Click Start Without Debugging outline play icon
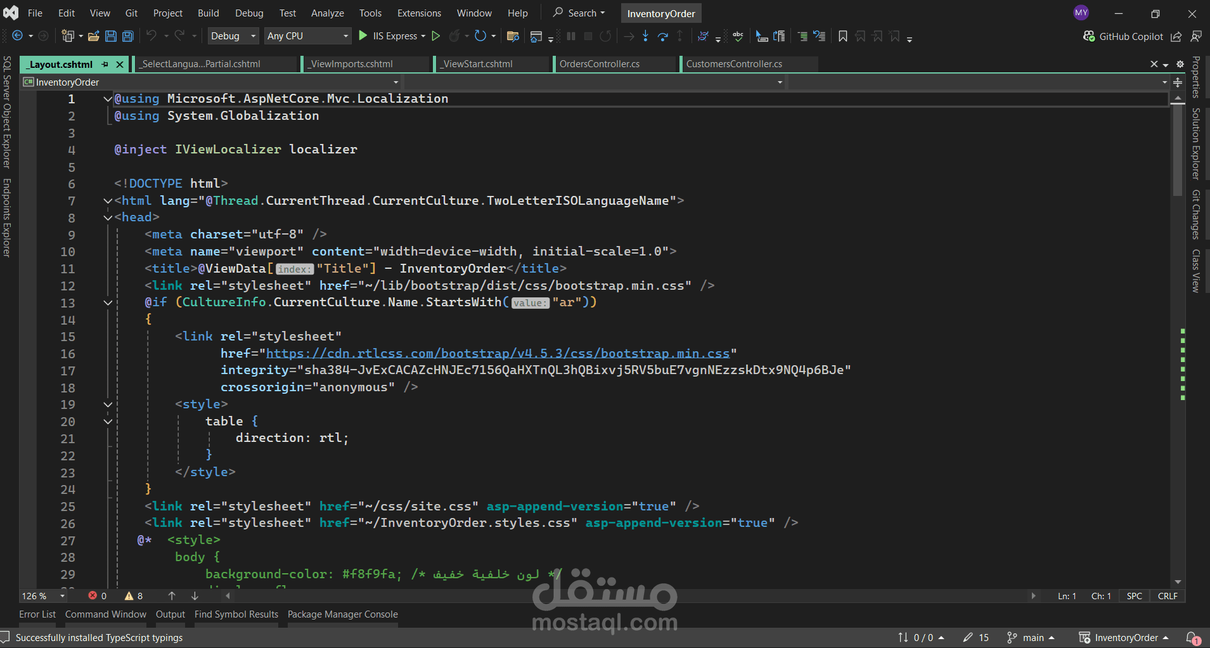 point(436,36)
